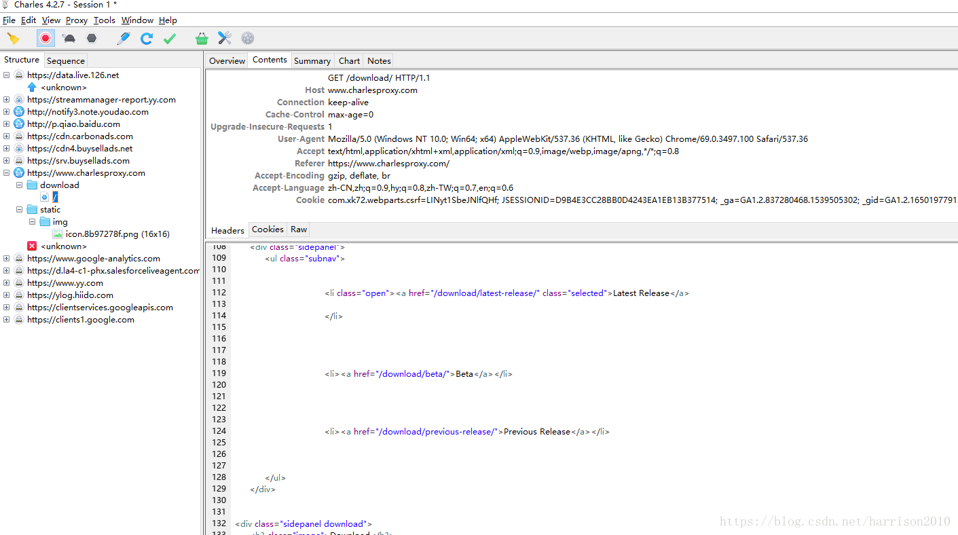Open the Tools menu

pos(105,20)
